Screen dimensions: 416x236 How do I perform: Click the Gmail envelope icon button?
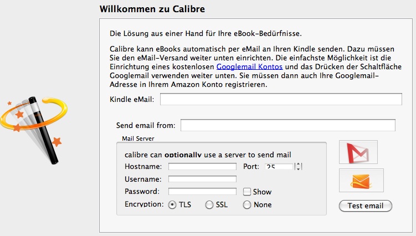pos(358,152)
